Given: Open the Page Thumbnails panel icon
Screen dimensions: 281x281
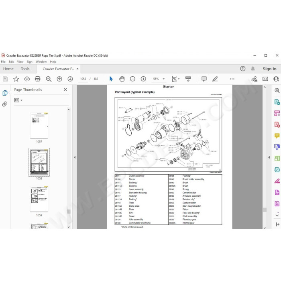Looking at the screenshot, I should tap(5, 93).
